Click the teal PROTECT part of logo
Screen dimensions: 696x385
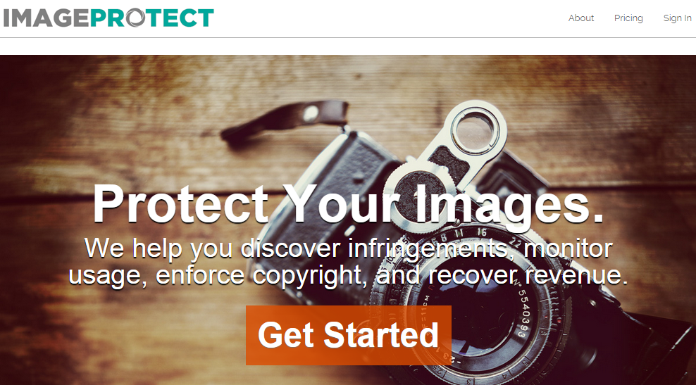click(152, 18)
